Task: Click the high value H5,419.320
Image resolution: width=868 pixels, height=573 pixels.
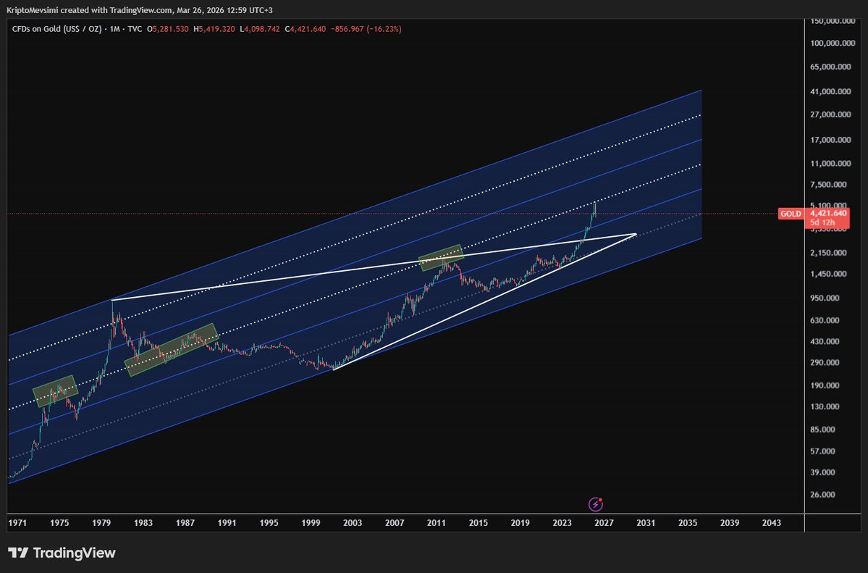Action: 214,29
